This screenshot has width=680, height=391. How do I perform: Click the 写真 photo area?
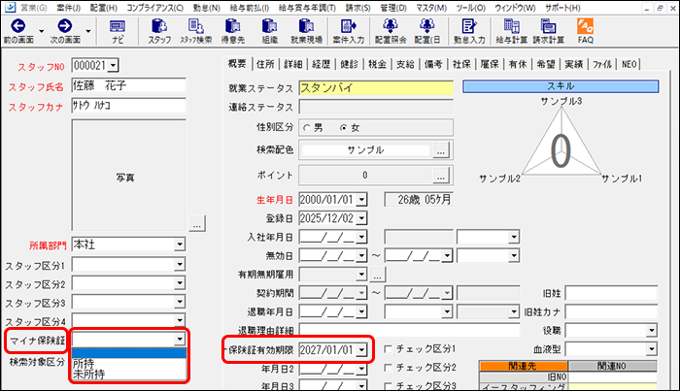coord(128,176)
